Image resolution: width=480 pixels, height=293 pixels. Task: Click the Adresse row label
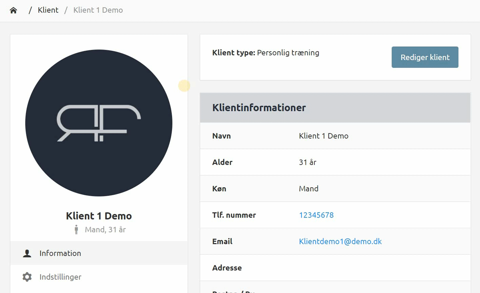(227, 268)
